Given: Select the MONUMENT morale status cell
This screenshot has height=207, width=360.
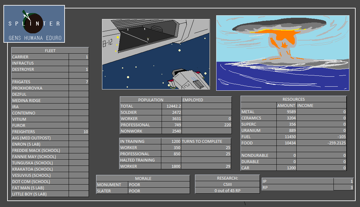Looking at the screenshot, I should pyautogui.click(x=159, y=185).
